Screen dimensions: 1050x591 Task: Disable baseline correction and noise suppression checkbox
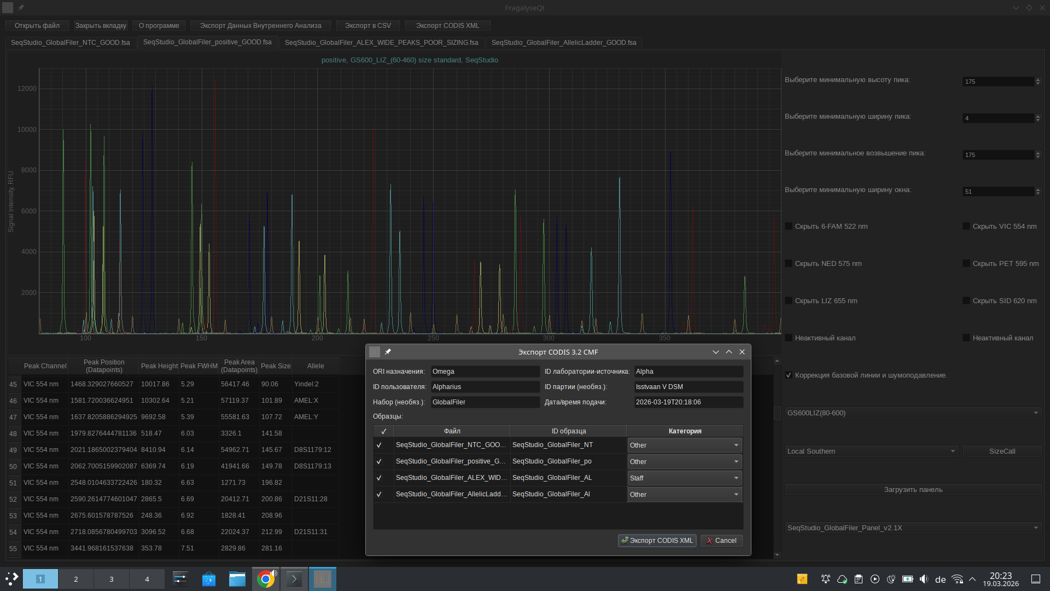(x=789, y=375)
